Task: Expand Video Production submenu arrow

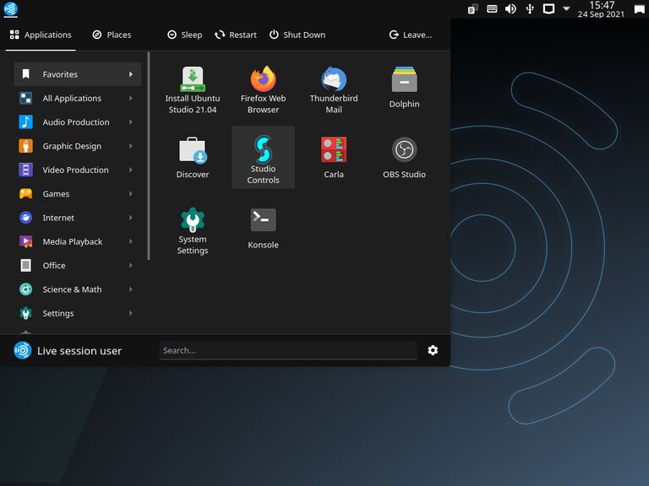Action: pos(131,170)
